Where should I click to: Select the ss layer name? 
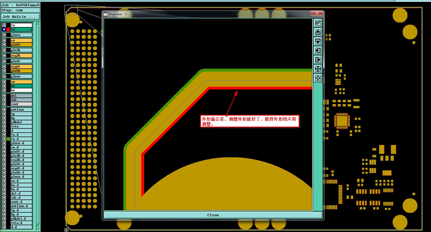tap(21, 82)
